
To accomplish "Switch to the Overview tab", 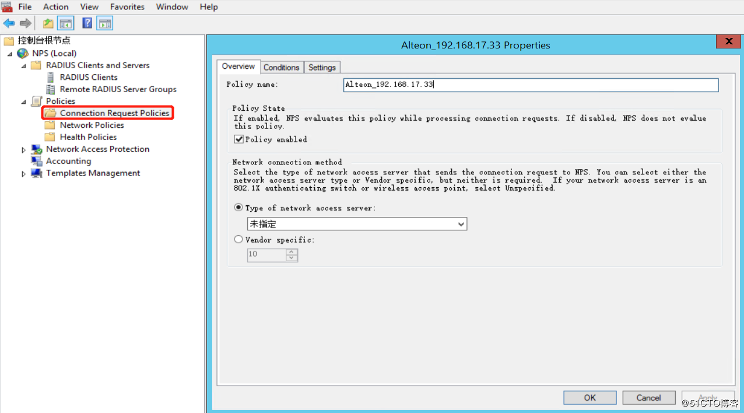I will click(x=238, y=66).
